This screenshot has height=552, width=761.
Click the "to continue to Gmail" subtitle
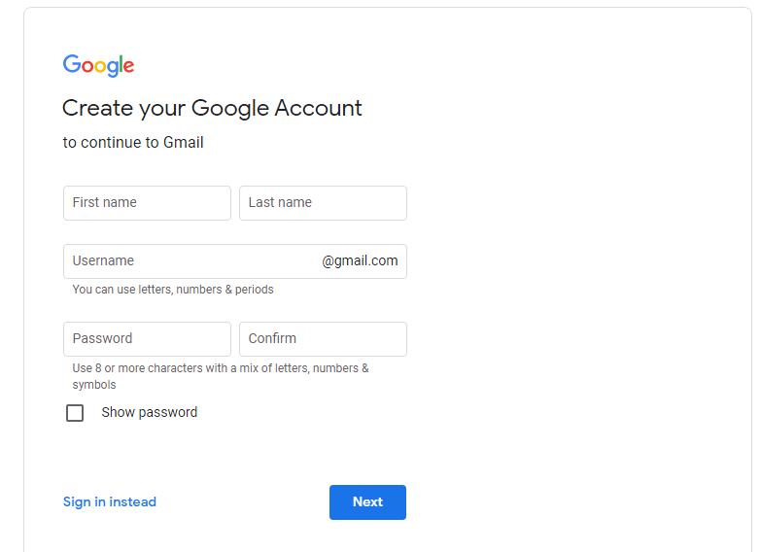[133, 142]
